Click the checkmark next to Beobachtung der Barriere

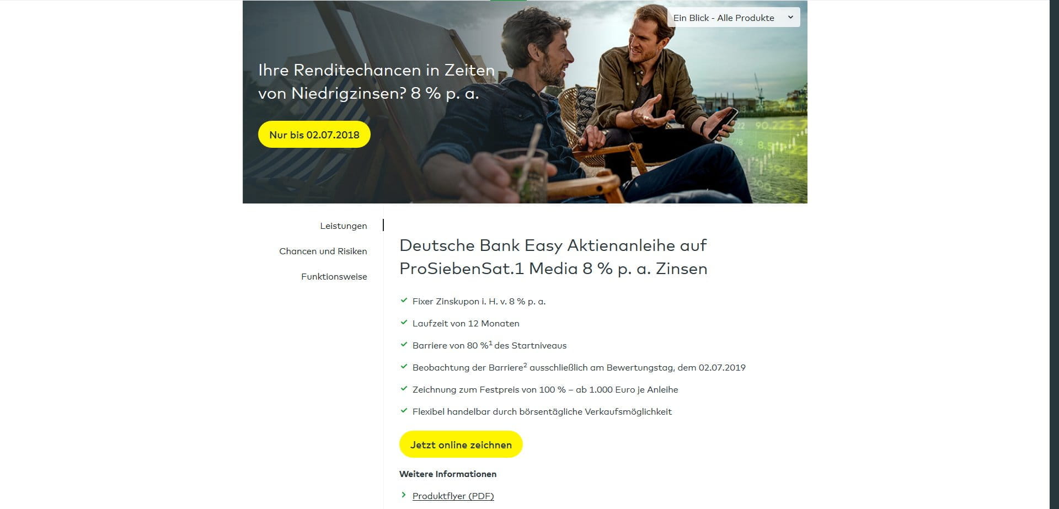pyautogui.click(x=404, y=367)
